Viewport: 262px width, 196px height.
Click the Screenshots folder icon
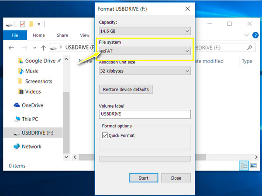20,81
